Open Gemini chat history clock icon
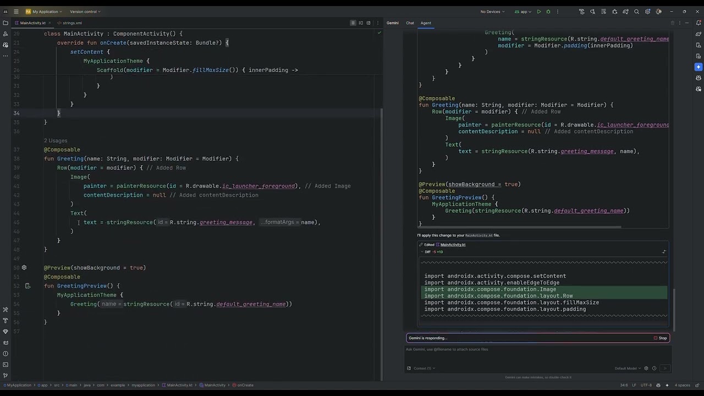 [654, 369]
